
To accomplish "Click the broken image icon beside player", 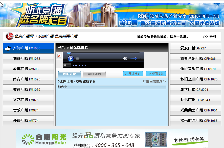I will [59, 56].
